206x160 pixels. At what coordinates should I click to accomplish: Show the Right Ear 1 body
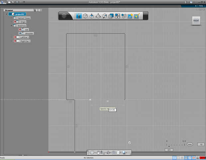tap(15, 41)
